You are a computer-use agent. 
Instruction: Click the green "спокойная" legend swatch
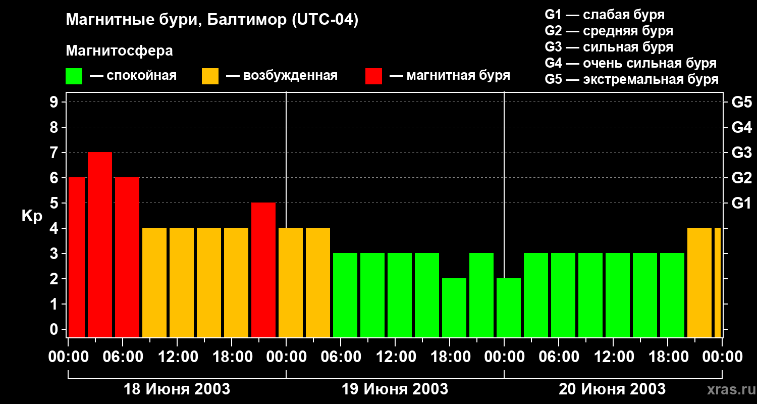74,76
